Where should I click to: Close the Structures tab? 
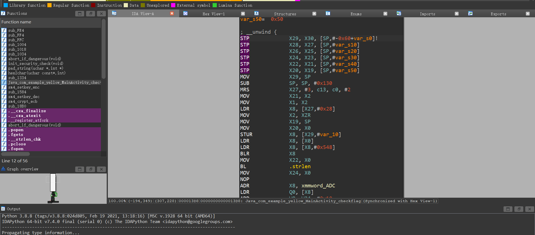click(x=314, y=14)
